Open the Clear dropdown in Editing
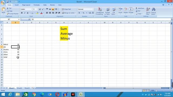Screen dimensions: 173x97 139,14
